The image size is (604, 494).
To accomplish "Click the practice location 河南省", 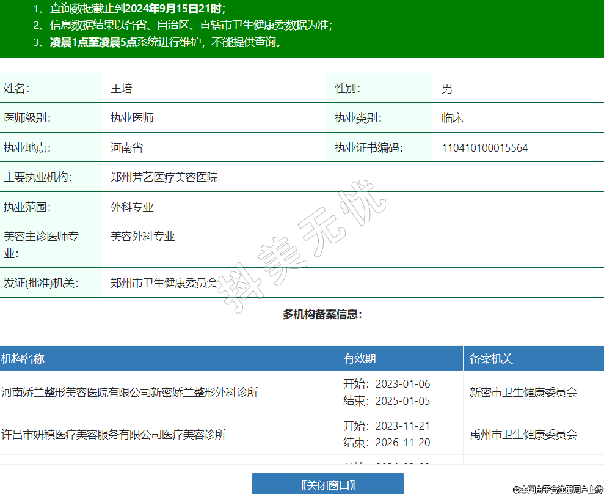I will [x=126, y=148].
